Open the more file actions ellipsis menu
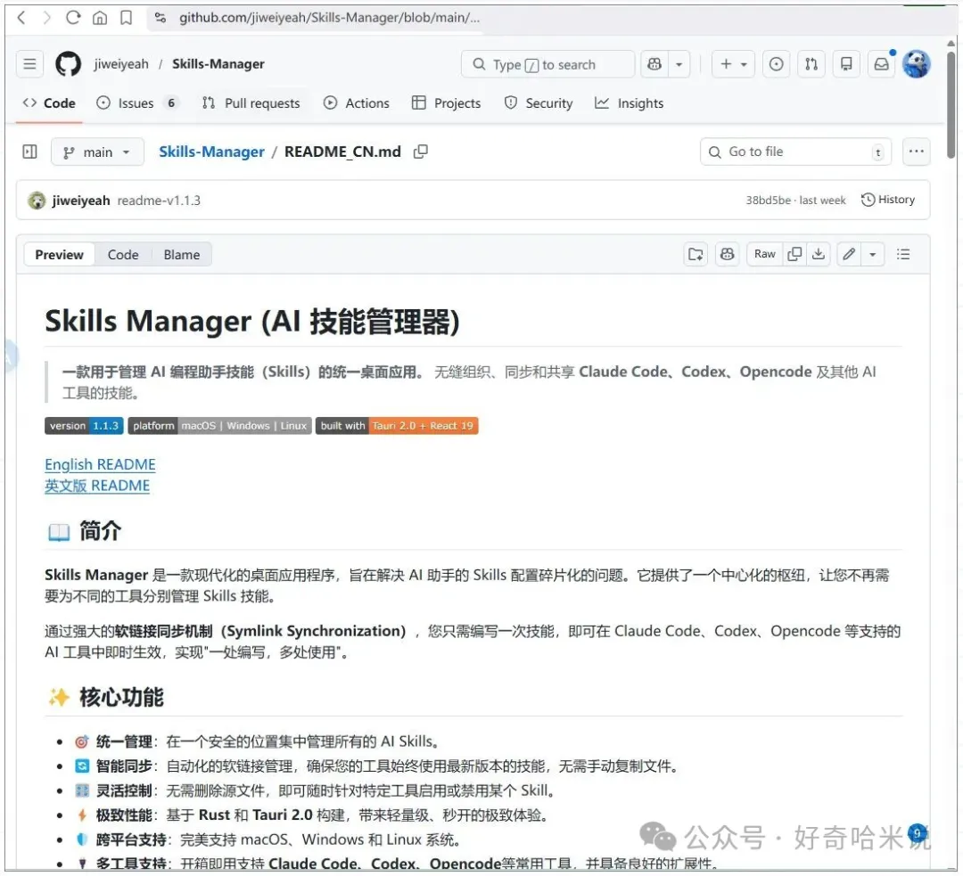 coord(917,151)
